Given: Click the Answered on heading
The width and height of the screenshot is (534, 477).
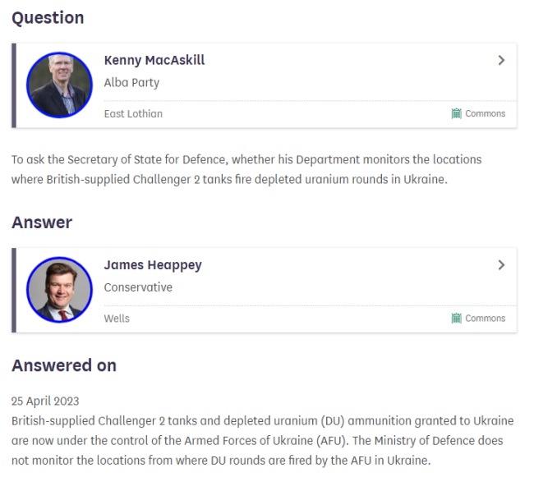Looking at the screenshot, I should pos(64,365).
